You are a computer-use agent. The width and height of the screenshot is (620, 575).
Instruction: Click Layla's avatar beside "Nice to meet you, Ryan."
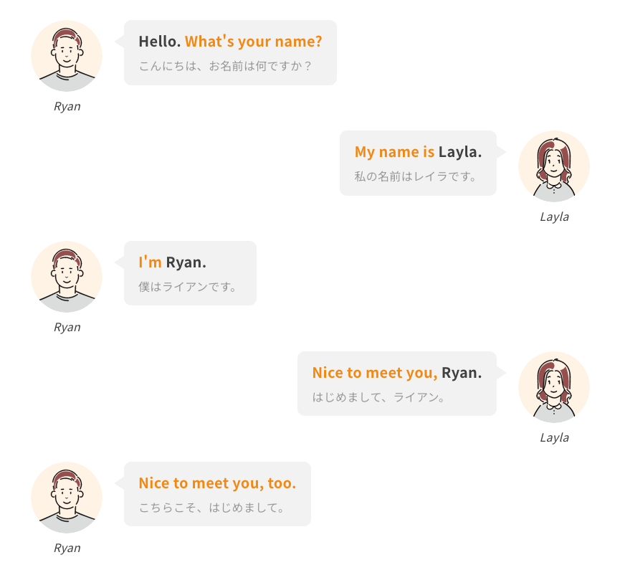(x=554, y=386)
